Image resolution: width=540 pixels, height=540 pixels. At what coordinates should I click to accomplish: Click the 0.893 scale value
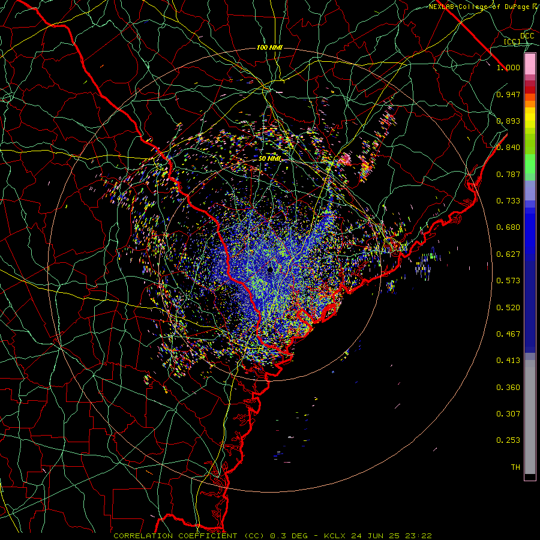508,121
